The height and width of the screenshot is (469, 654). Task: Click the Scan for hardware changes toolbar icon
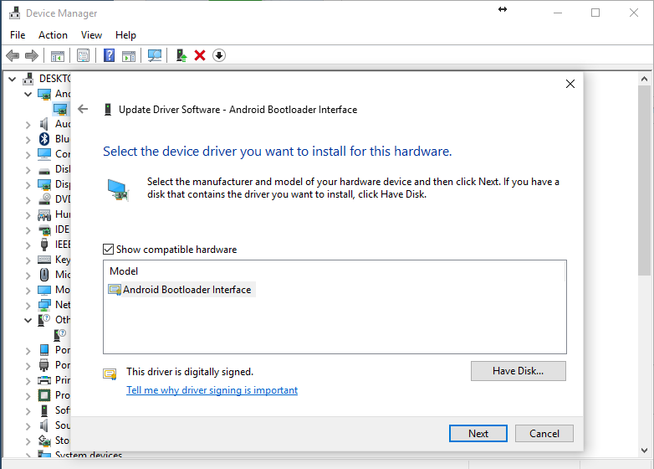[x=155, y=55]
